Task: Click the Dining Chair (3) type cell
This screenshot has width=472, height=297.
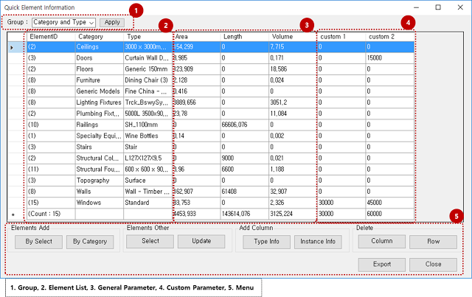Action: click(147, 80)
